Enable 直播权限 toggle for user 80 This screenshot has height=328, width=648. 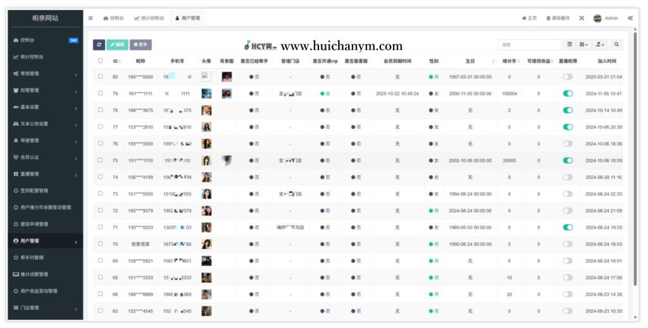coord(568,77)
